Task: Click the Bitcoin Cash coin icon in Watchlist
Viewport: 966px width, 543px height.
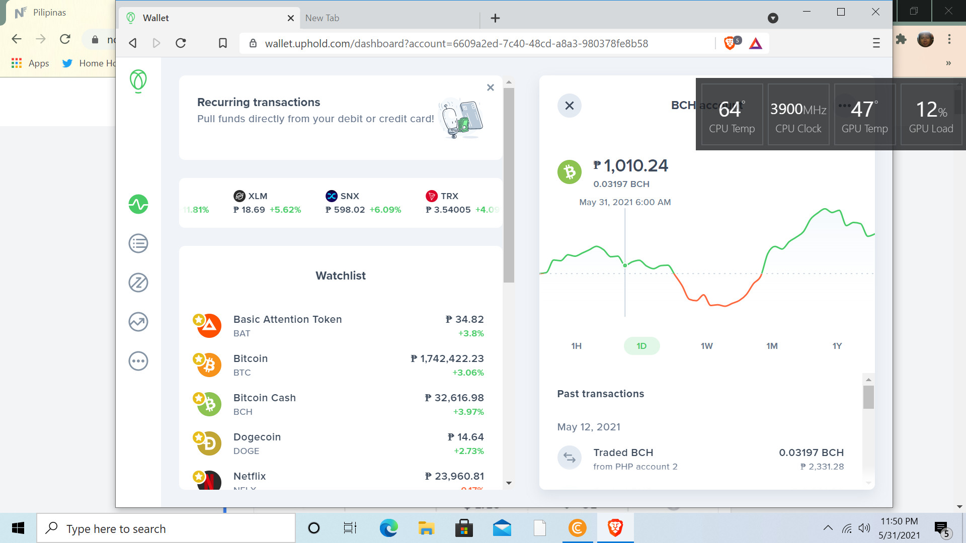Action: (209, 404)
